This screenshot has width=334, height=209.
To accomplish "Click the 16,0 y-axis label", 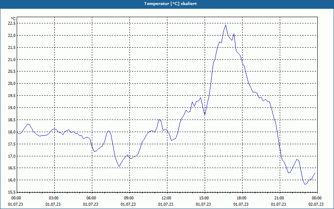I will pyautogui.click(x=12, y=180).
